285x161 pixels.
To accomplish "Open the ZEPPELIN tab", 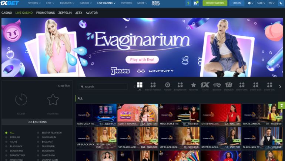I will coord(65,13).
